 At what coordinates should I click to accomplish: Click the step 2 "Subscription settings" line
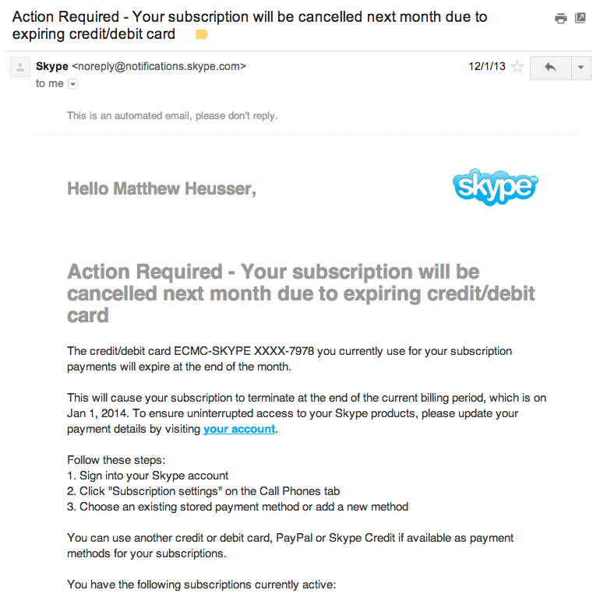203,491
